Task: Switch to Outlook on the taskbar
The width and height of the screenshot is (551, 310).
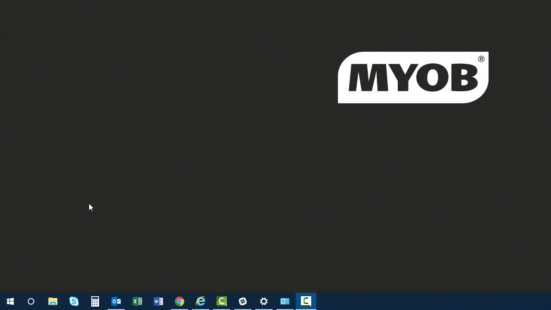Action: 116,301
